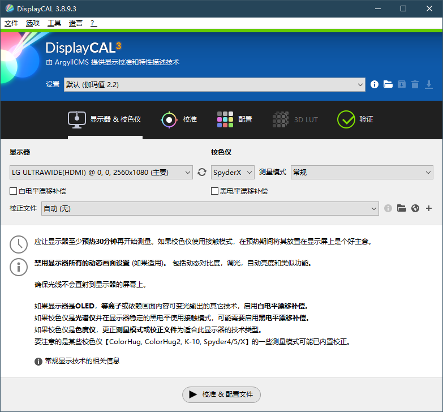
Task: Open the 语言 menu
Action: point(76,23)
